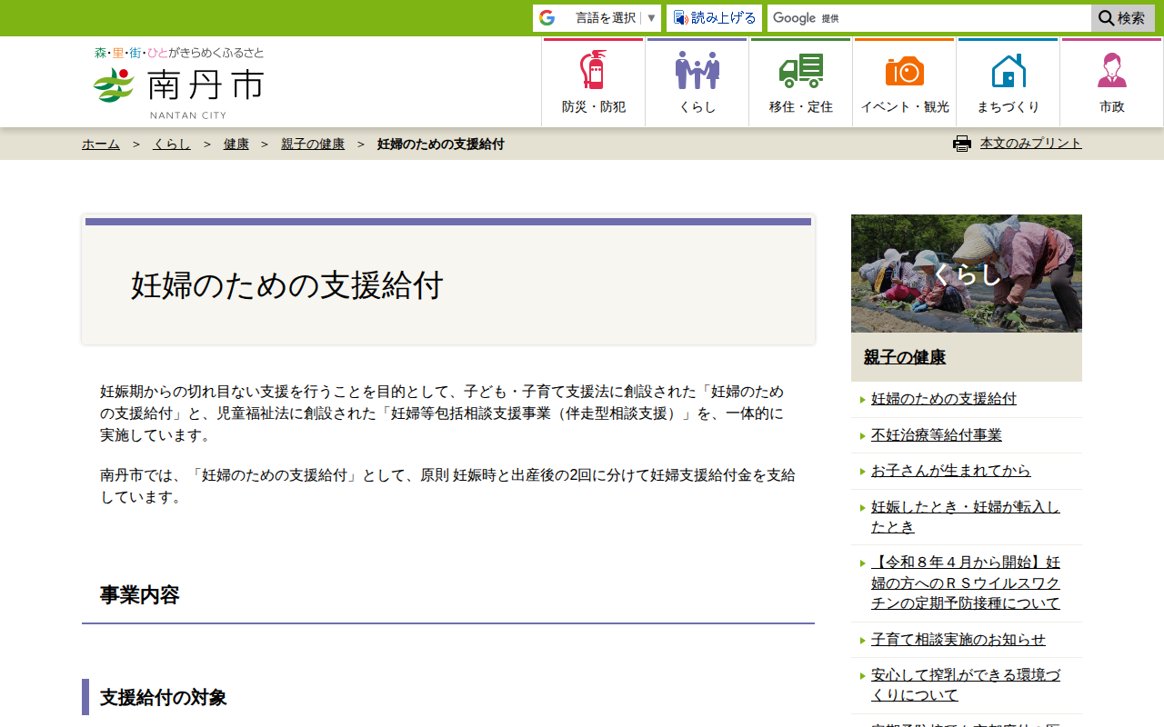1164x727 pixels.
Task: Click the page title 妊婦のための支援給付
Action: click(x=286, y=285)
